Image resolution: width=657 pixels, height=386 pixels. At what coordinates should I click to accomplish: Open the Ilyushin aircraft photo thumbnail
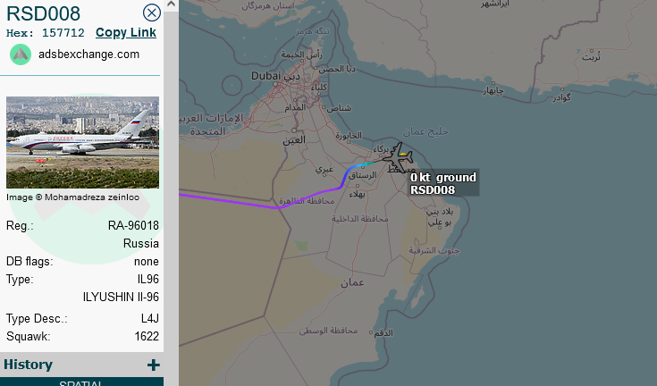coord(82,142)
